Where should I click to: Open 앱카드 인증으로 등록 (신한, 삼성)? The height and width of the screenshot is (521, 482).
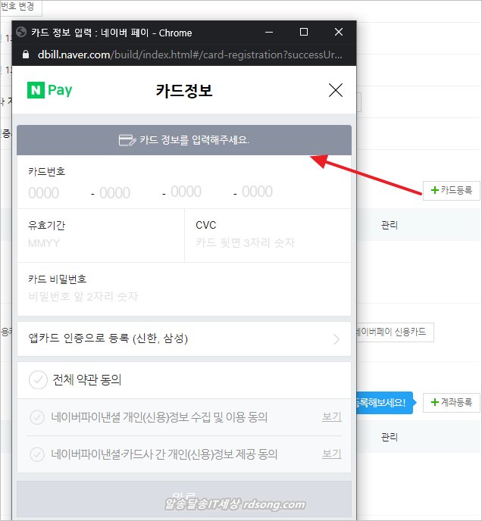point(184,338)
